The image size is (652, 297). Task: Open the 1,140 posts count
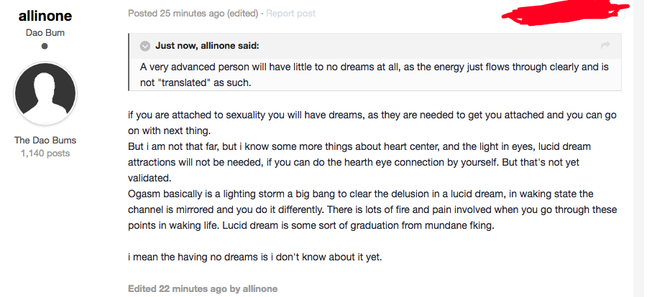tap(45, 154)
